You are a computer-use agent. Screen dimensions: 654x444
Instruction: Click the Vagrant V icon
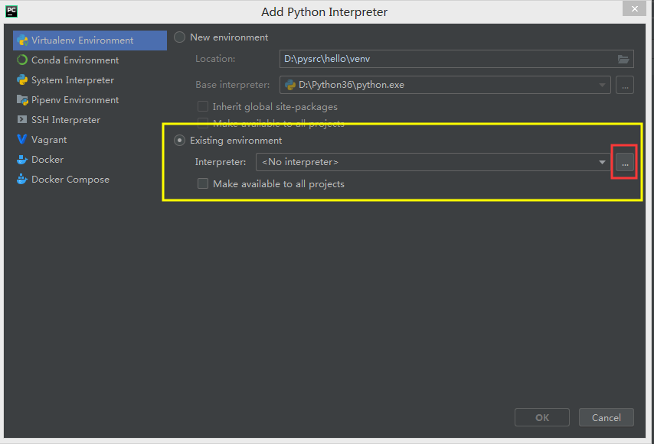click(22, 140)
